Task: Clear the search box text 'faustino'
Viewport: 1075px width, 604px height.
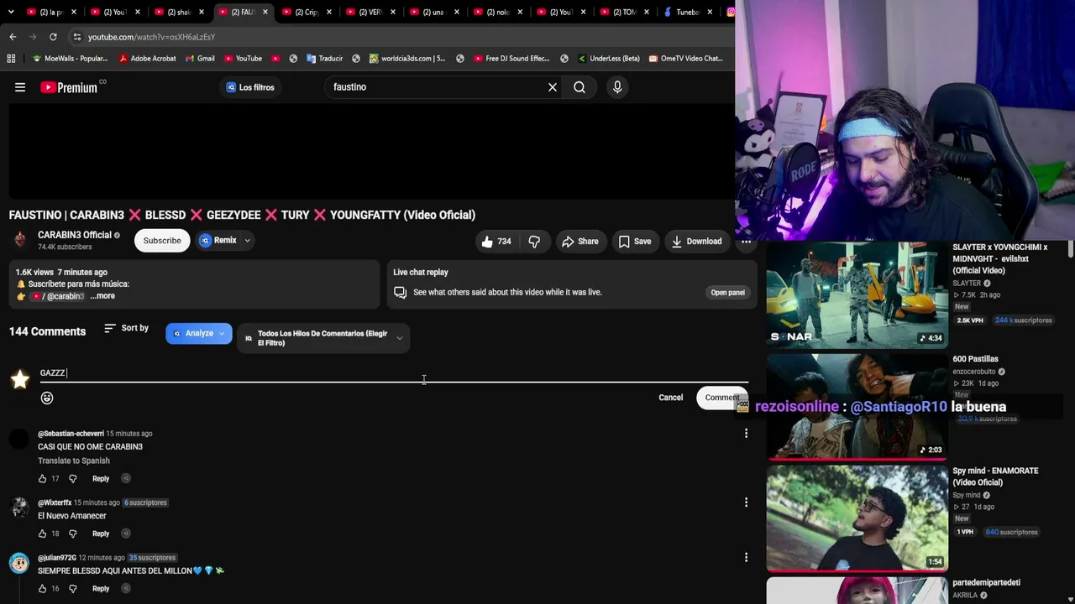Action: [553, 87]
